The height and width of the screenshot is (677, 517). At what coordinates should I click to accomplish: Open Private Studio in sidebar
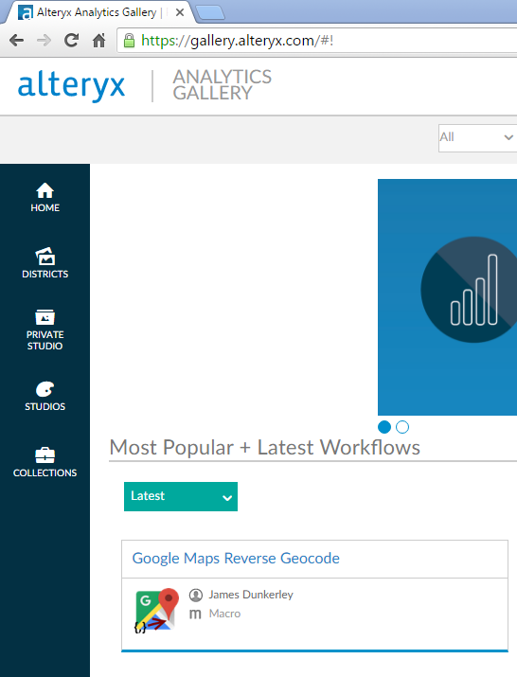coord(45,330)
